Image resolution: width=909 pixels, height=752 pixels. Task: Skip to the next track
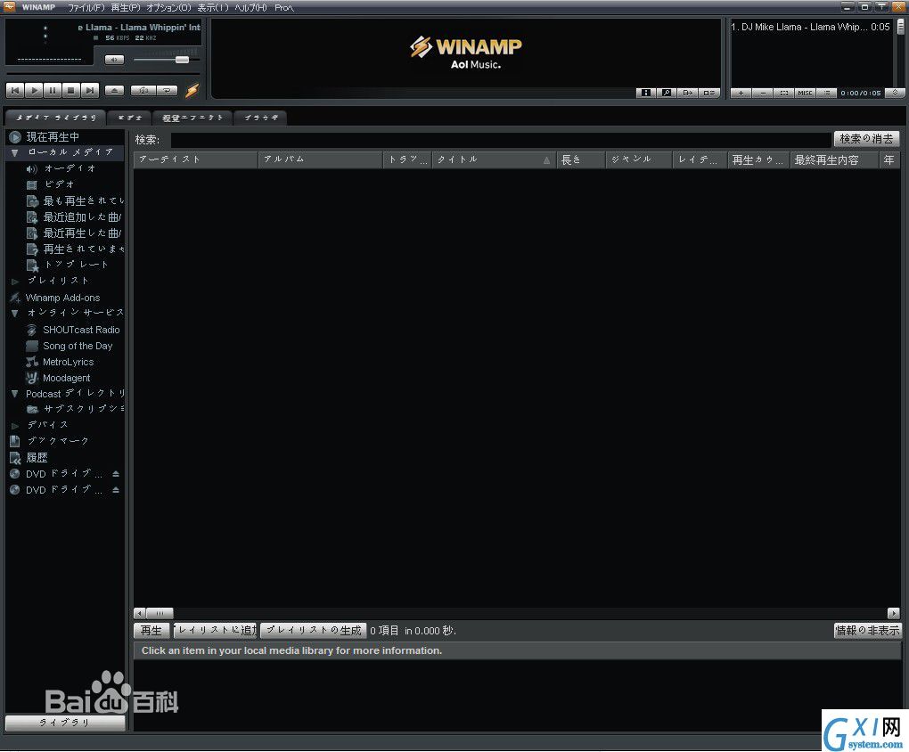click(x=90, y=91)
